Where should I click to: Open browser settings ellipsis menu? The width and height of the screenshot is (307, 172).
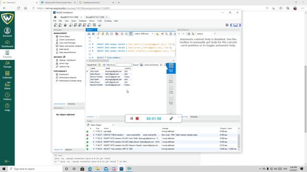point(303,8)
